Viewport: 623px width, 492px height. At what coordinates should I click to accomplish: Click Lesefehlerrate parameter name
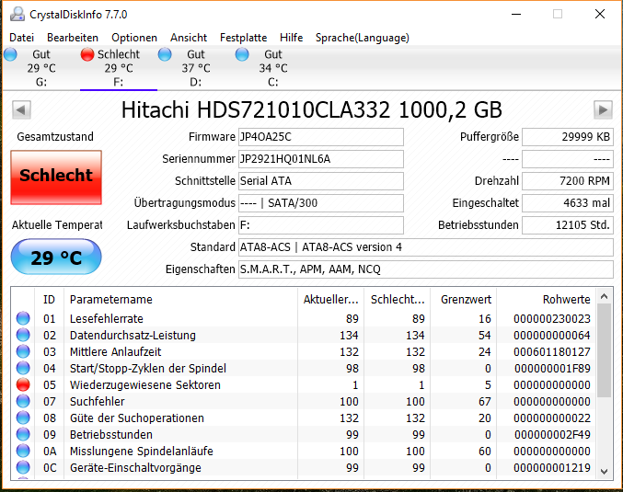pos(107,318)
